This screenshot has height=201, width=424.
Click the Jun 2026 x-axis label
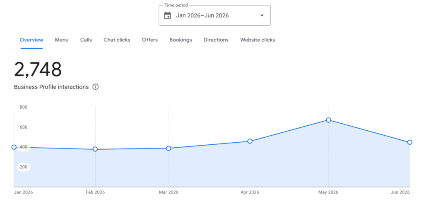400,192
